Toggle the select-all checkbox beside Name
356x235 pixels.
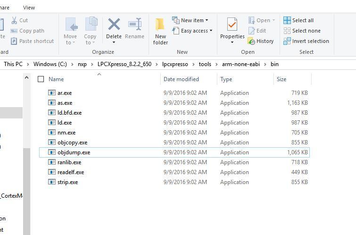pos(41,79)
